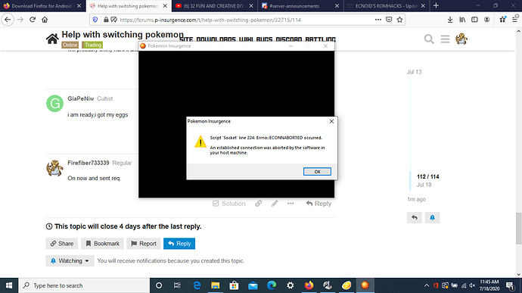
Task: Click the forum home icon
Action: tap(52, 39)
